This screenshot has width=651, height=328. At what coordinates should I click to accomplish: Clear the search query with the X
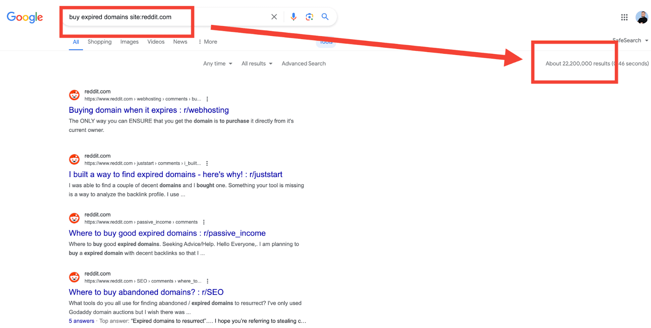tap(274, 17)
